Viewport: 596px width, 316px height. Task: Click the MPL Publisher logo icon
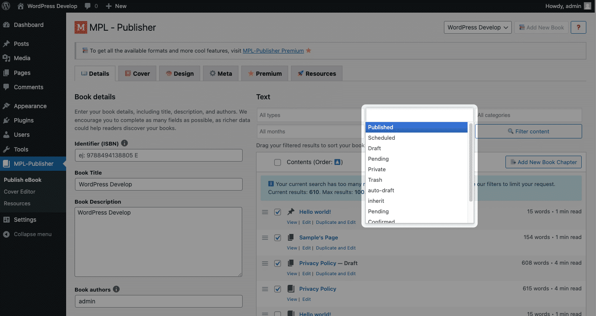(80, 27)
